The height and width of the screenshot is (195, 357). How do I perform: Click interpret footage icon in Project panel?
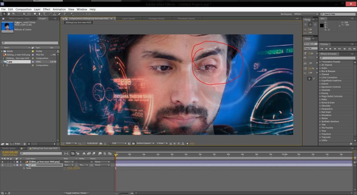(2, 144)
